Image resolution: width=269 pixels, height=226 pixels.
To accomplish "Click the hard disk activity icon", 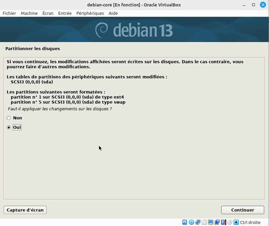I will tap(185, 222).
